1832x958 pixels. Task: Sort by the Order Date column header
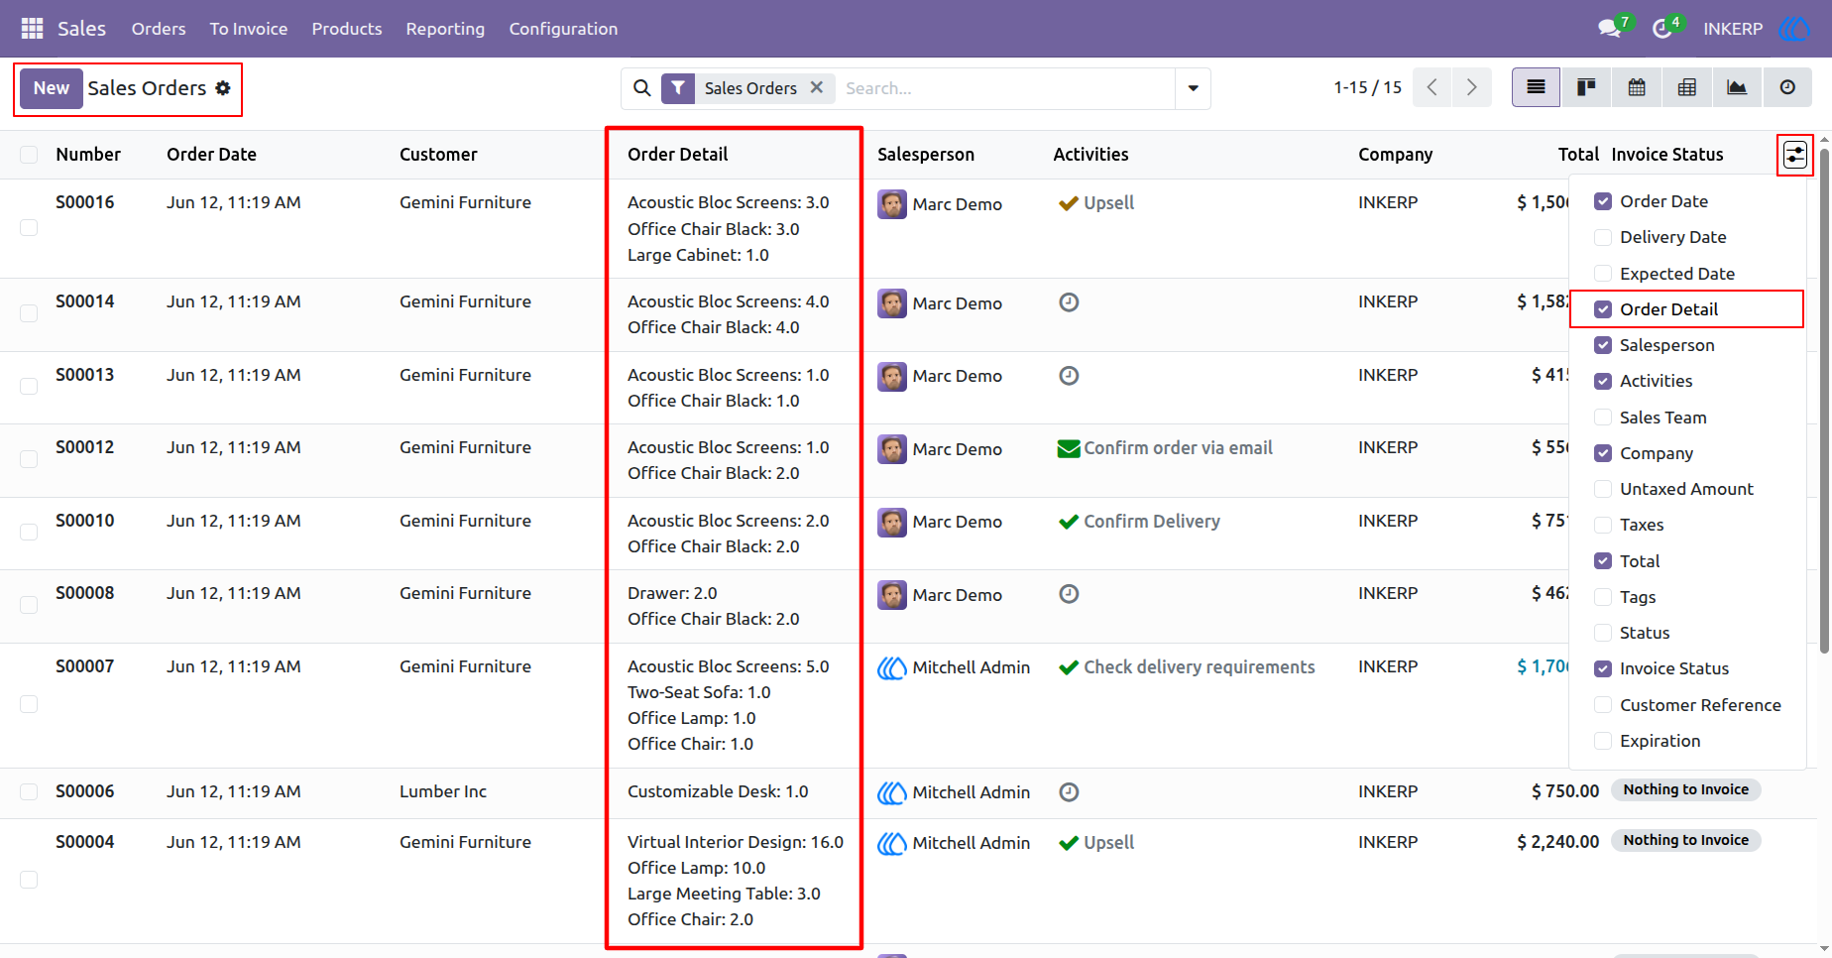click(211, 155)
